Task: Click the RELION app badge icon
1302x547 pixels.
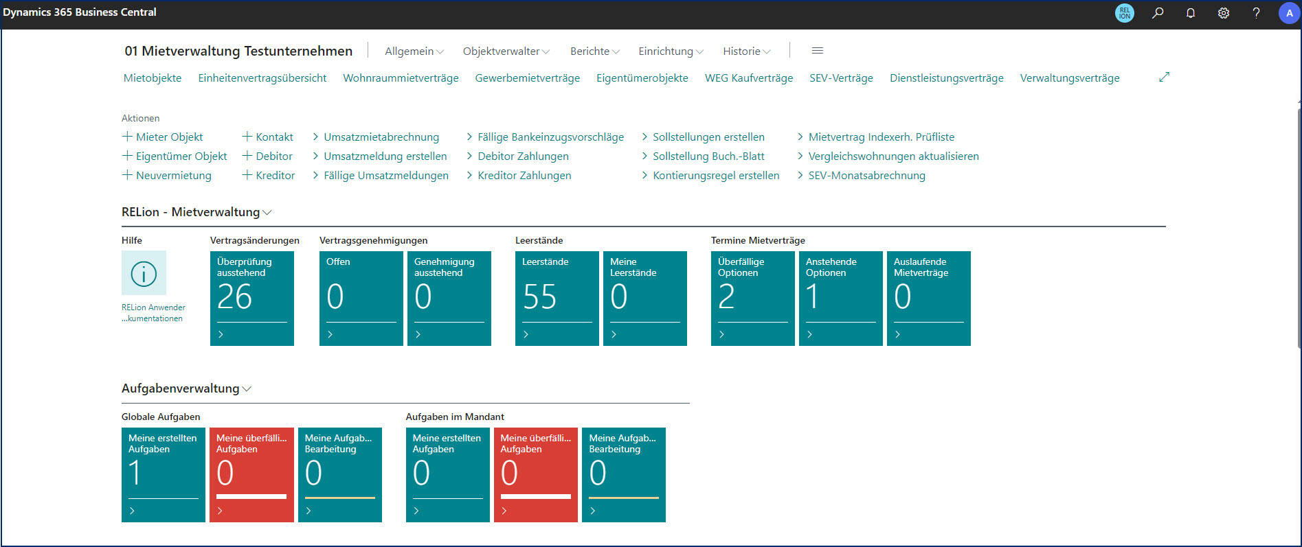Action: coord(1125,13)
